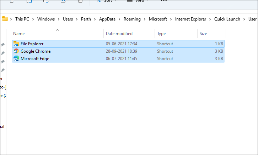Image resolution: width=258 pixels, height=155 pixels.
Task: Go to This PC in the breadcrumb
Action: click(22, 19)
